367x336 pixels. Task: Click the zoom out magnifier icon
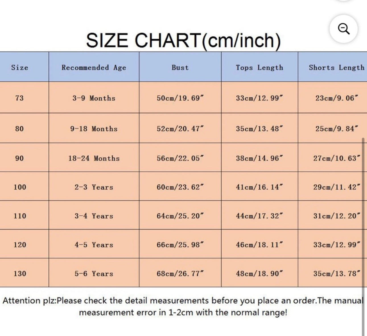coord(343,29)
